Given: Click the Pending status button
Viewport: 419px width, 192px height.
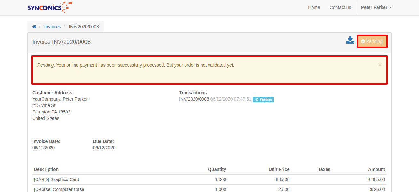Looking at the screenshot, I should point(372,41).
